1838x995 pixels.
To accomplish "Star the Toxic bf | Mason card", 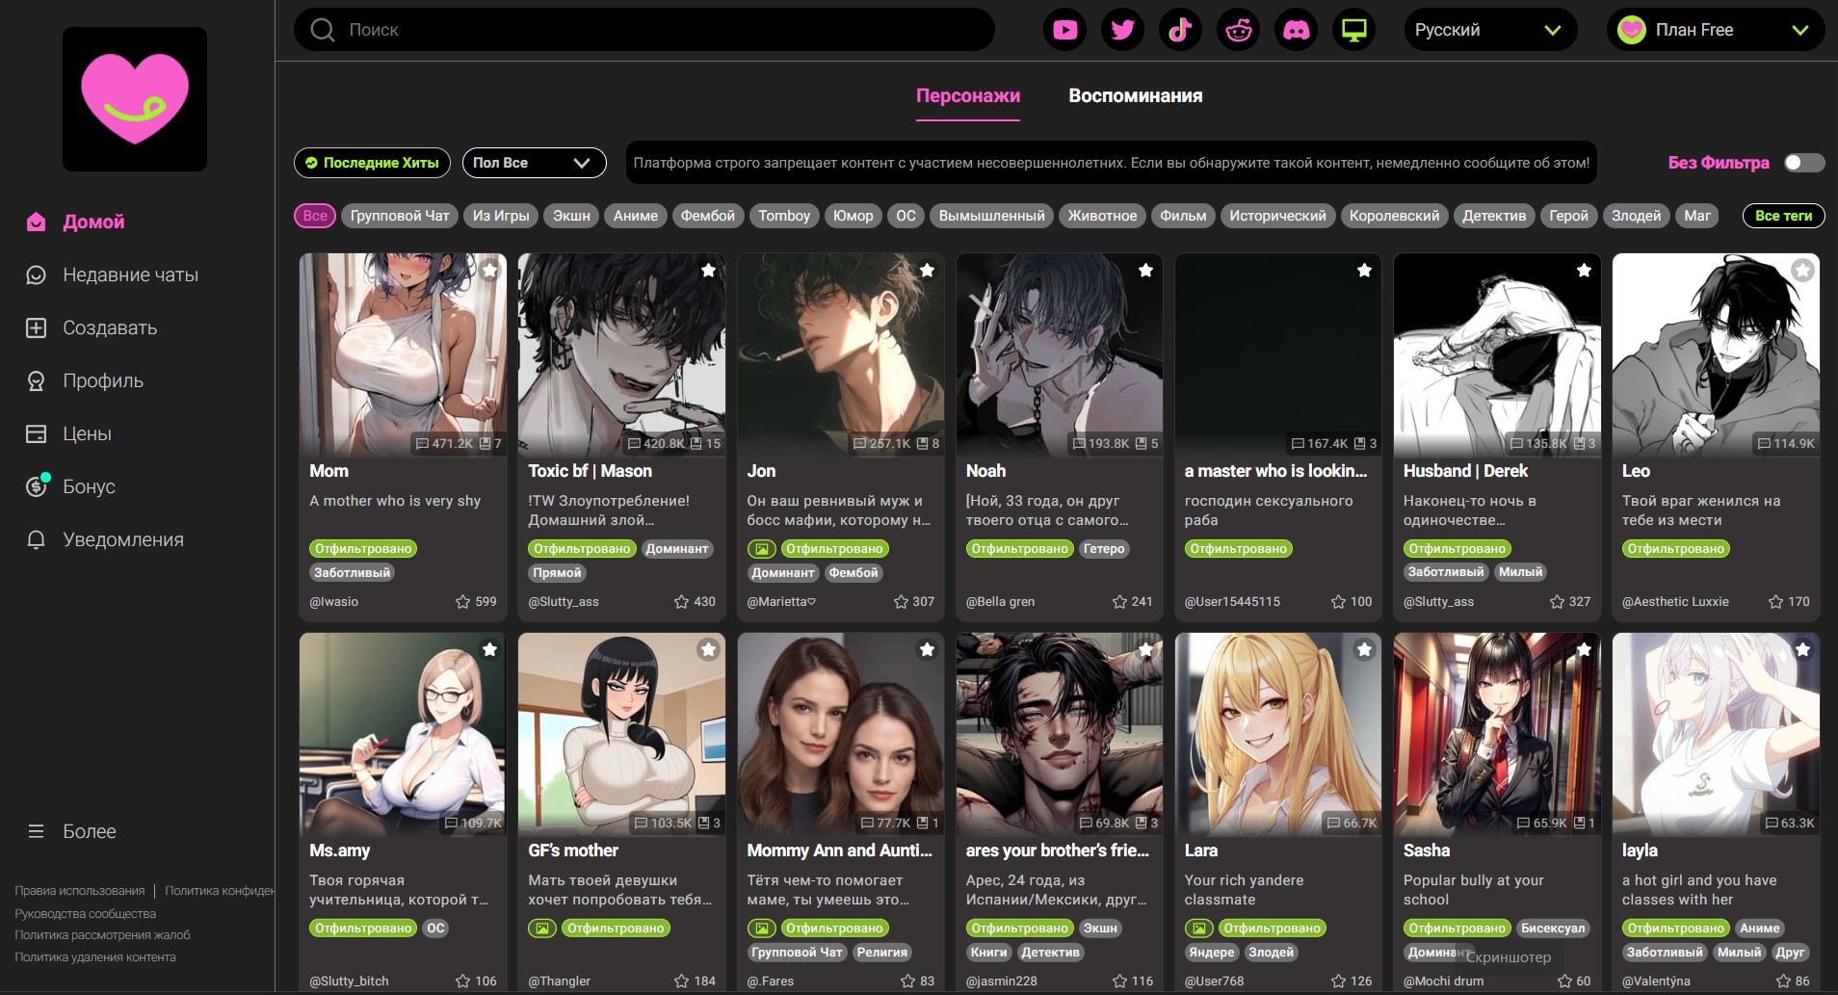I will pyautogui.click(x=708, y=271).
